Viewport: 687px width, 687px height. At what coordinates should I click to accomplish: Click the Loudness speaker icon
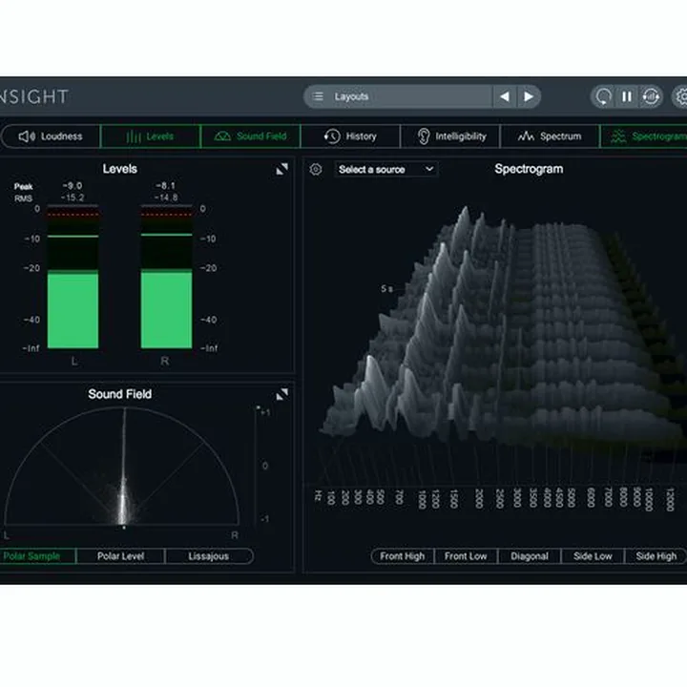[x=27, y=136]
